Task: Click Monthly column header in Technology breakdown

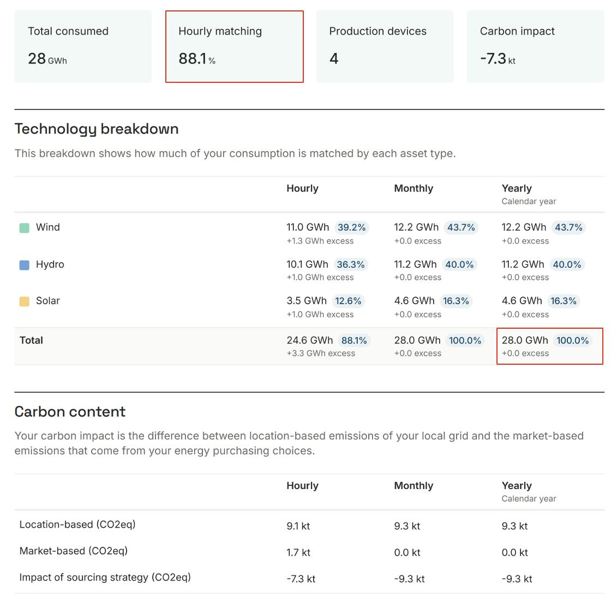Action: point(414,189)
